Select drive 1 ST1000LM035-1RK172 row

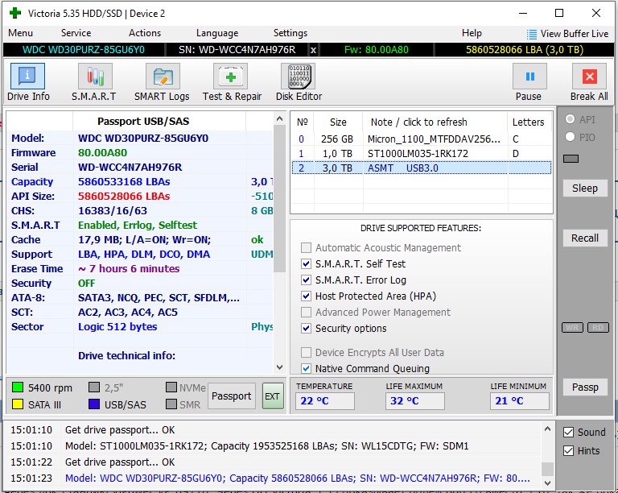tap(422, 153)
